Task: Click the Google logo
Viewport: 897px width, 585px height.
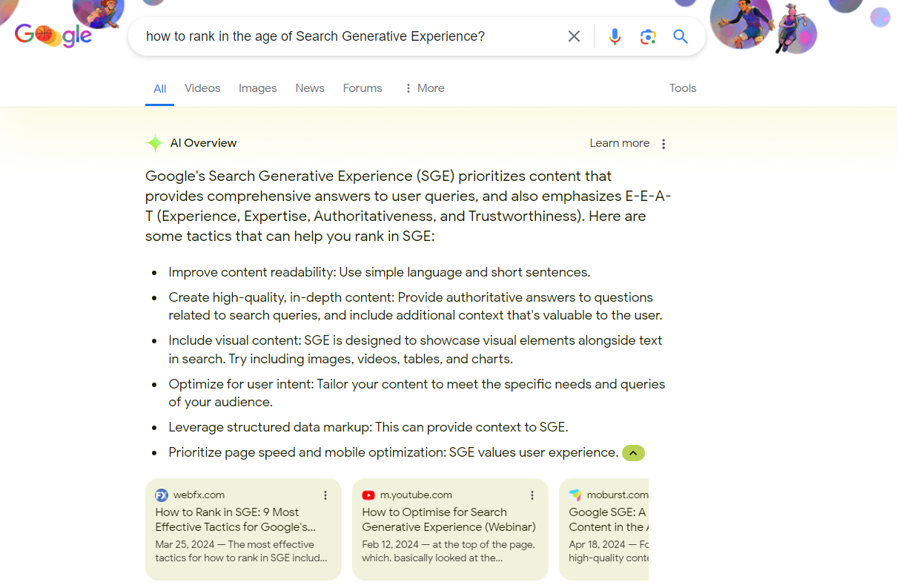Action: (53, 35)
